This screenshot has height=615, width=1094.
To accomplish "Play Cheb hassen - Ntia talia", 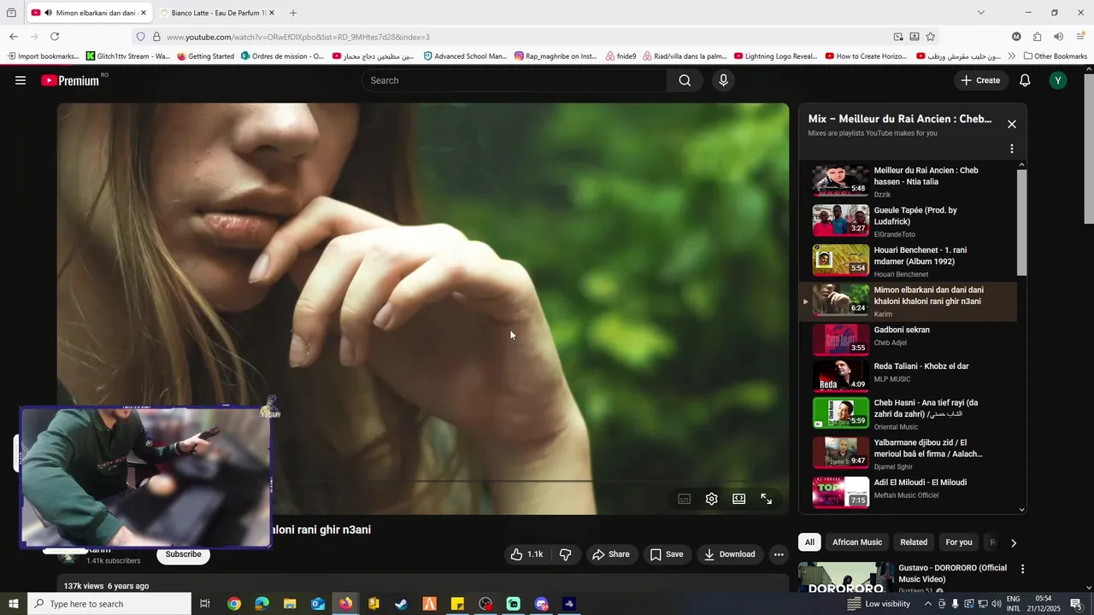I will pos(908,182).
